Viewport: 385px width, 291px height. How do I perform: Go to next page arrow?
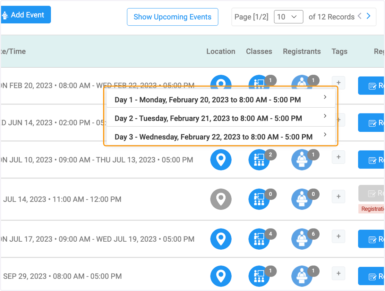pyautogui.click(x=369, y=16)
